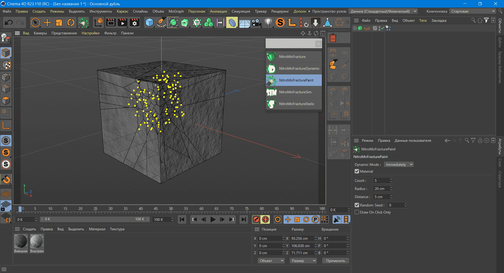Toggle Rotation keyframe recording button
The width and height of the screenshot is (504, 273).
pos(306,220)
